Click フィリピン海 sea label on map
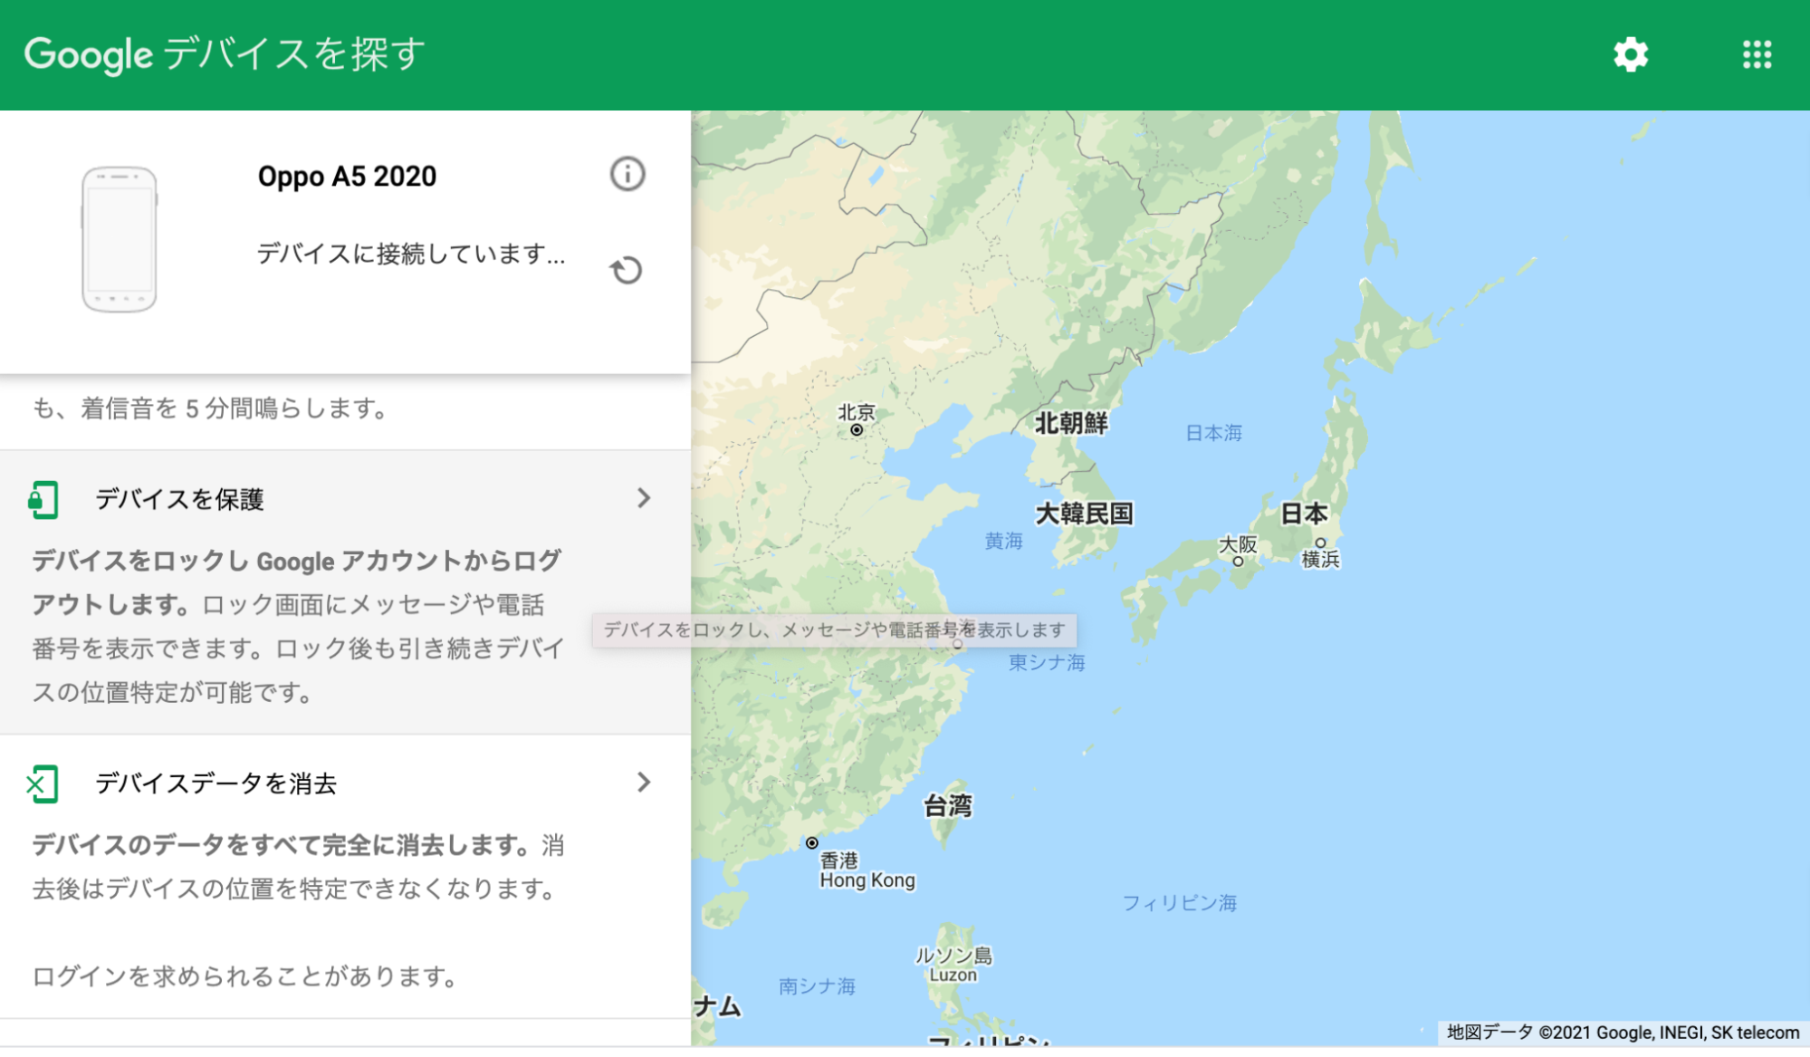 click(x=1179, y=903)
